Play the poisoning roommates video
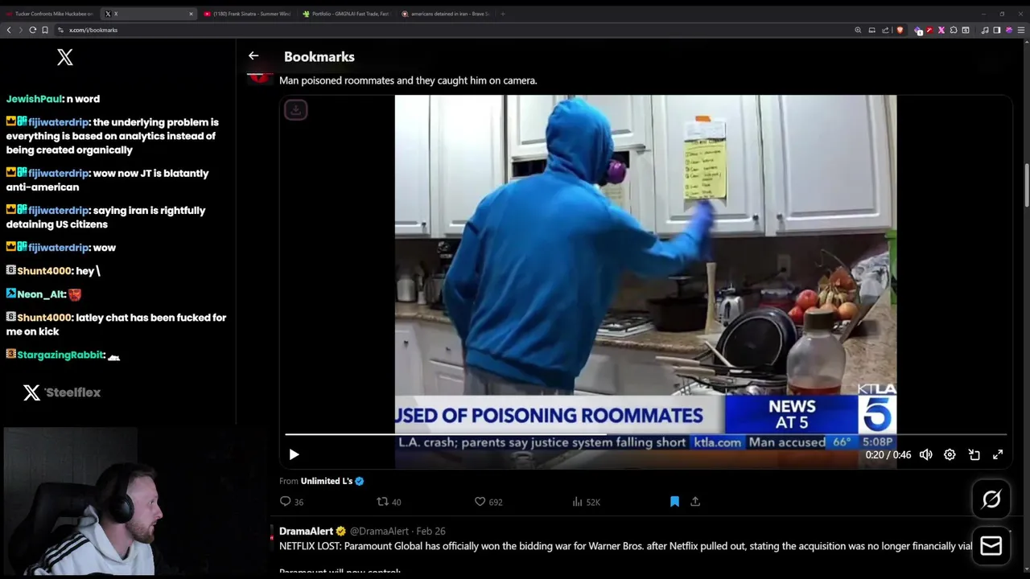Screen dimensions: 1030x579 tap(294, 454)
